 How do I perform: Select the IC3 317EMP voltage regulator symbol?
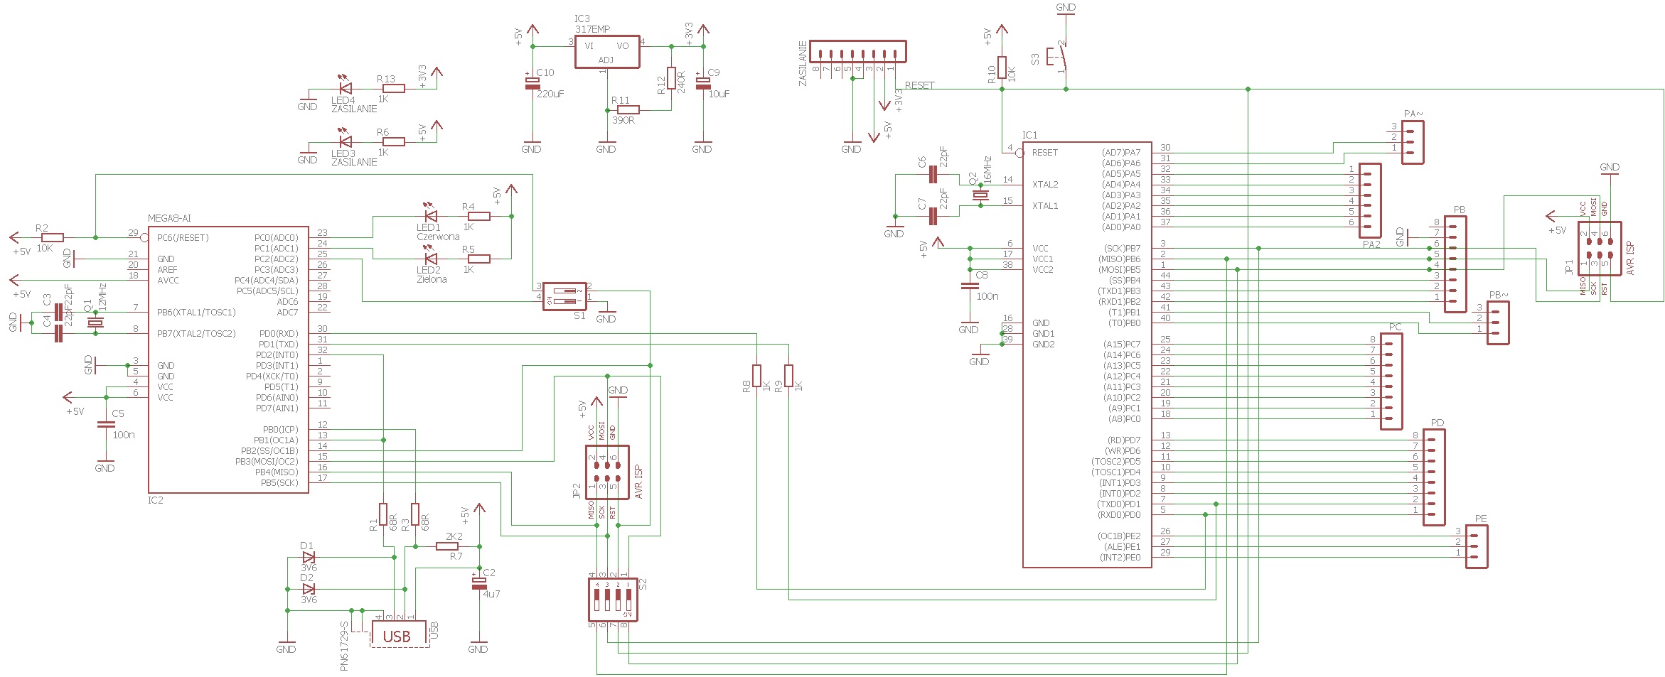(x=606, y=52)
